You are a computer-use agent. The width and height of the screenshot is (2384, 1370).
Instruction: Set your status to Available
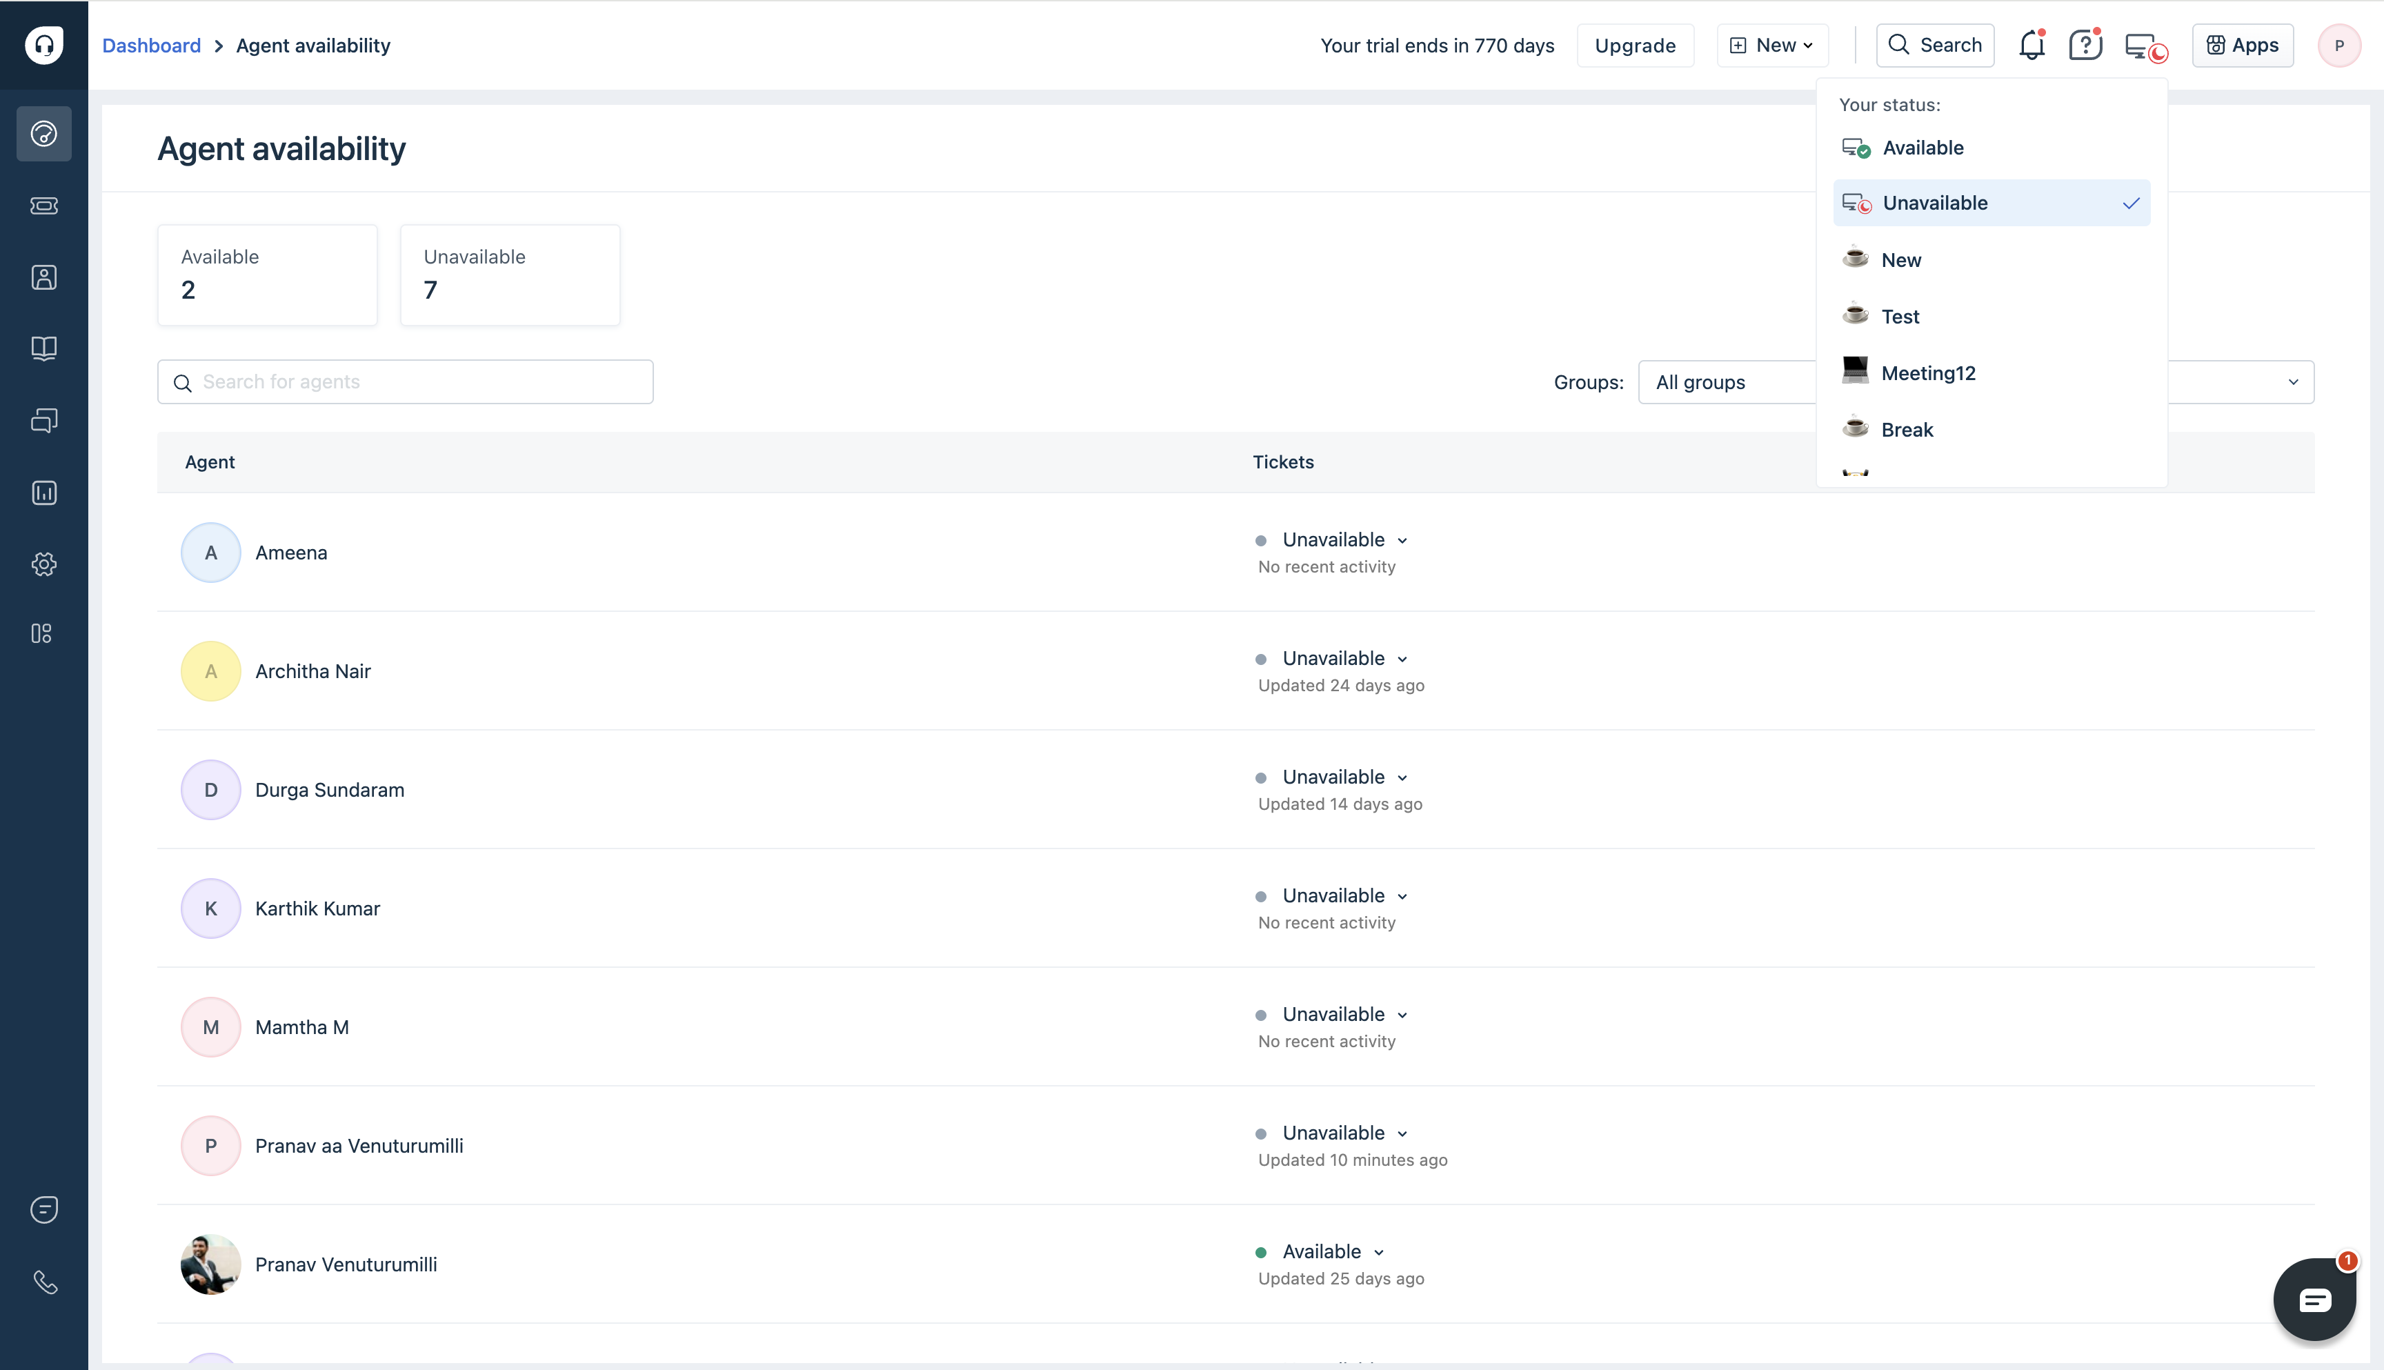1922,148
